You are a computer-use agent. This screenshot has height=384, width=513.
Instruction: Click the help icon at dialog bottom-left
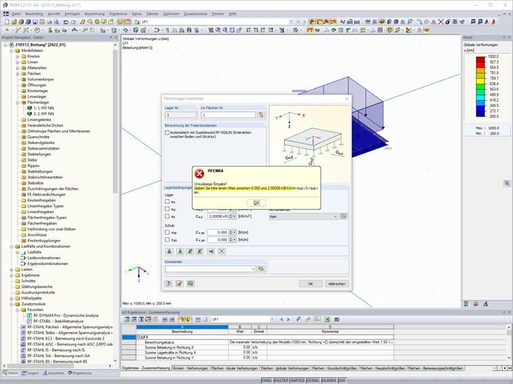(169, 284)
